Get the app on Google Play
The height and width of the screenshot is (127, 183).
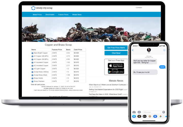pos(116,71)
